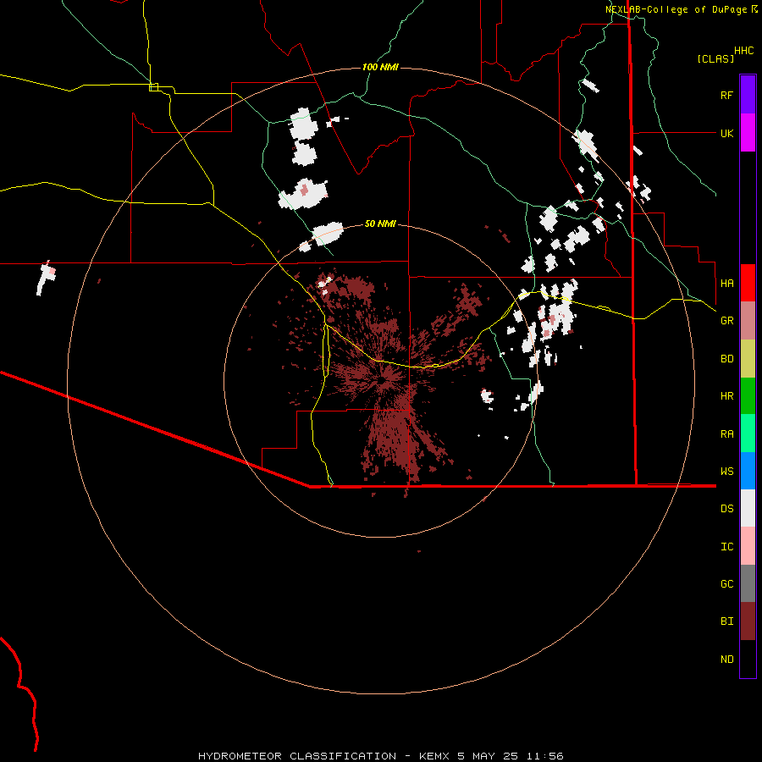The height and width of the screenshot is (762, 762).
Task: Click the IC legend label
Action: (x=726, y=547)
